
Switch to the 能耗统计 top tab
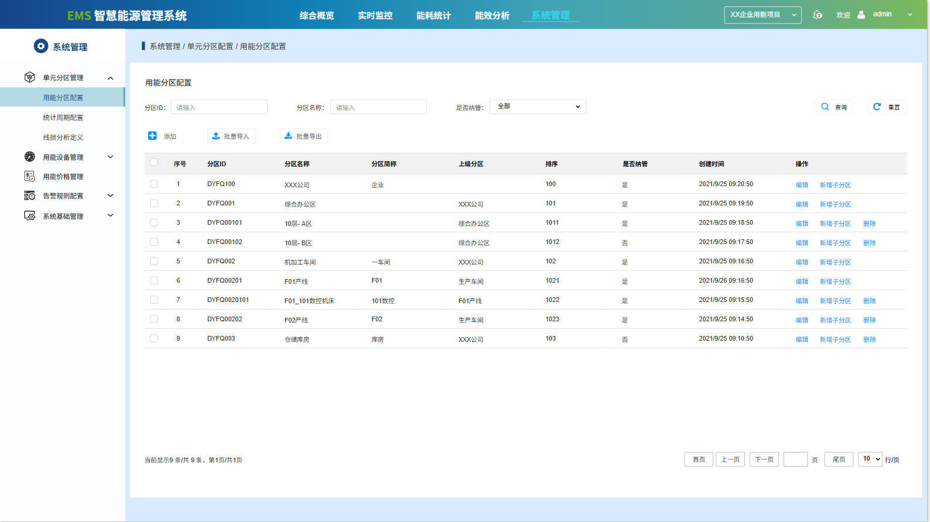tap(433, 16)
